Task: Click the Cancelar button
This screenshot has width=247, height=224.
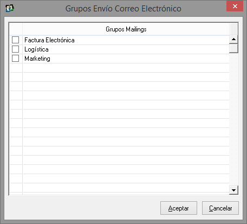Action: (x=220, y=208)
